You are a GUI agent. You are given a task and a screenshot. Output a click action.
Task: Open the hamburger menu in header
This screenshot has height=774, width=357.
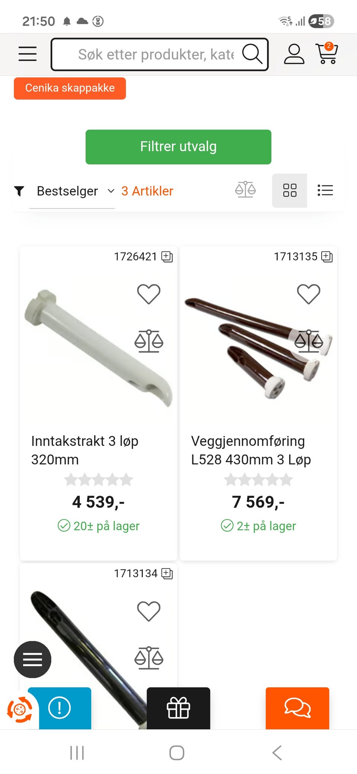(28, 54)
